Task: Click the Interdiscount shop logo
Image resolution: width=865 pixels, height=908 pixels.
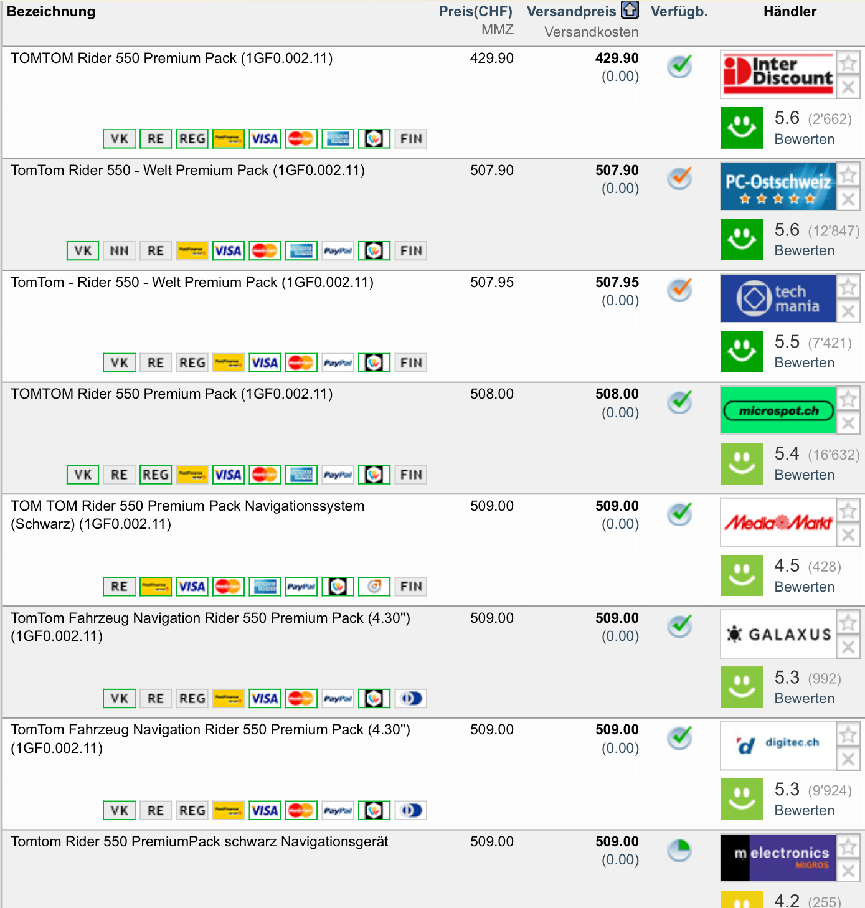Action: [778, 74]
